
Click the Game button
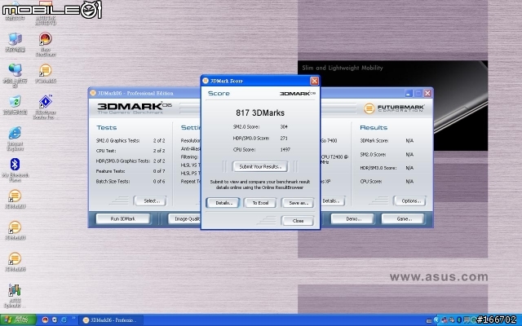coord(403,219)
